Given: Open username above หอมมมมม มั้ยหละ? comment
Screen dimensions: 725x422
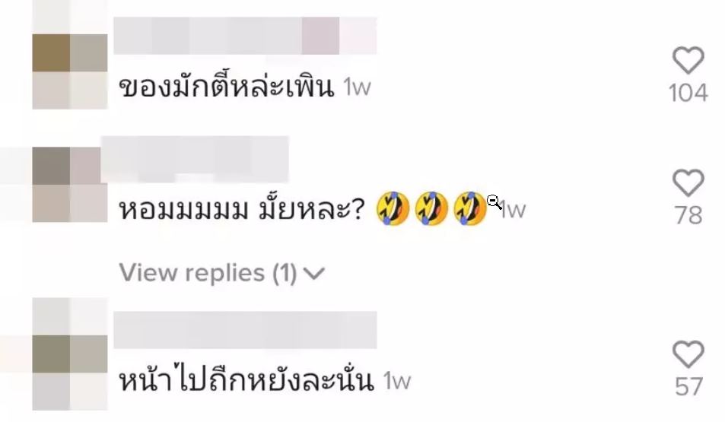Looking at the screenshot, I should pos(195,160).
